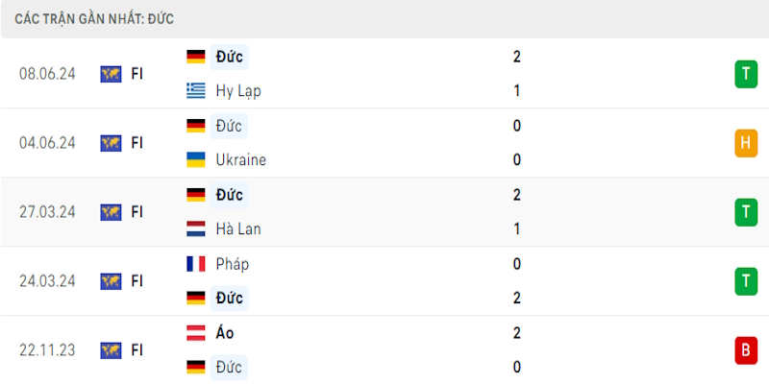769x384 pixels.
Task: Click the FI label for 27.03.24 match
Action: coord(137,212)
